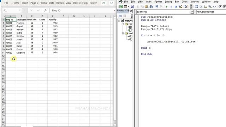
Task: Collapse the Modules folder in project tree
Action: coord(123,34)
